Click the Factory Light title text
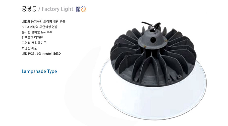Image resolution: width=228 pixels, height=126 pixels. tap(58, 9)
